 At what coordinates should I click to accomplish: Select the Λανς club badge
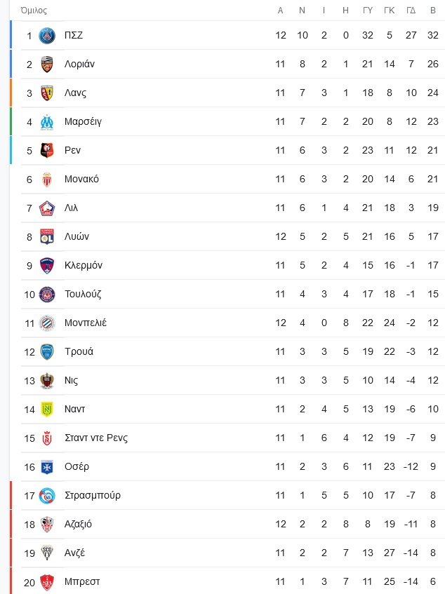[x=46, y=93]
